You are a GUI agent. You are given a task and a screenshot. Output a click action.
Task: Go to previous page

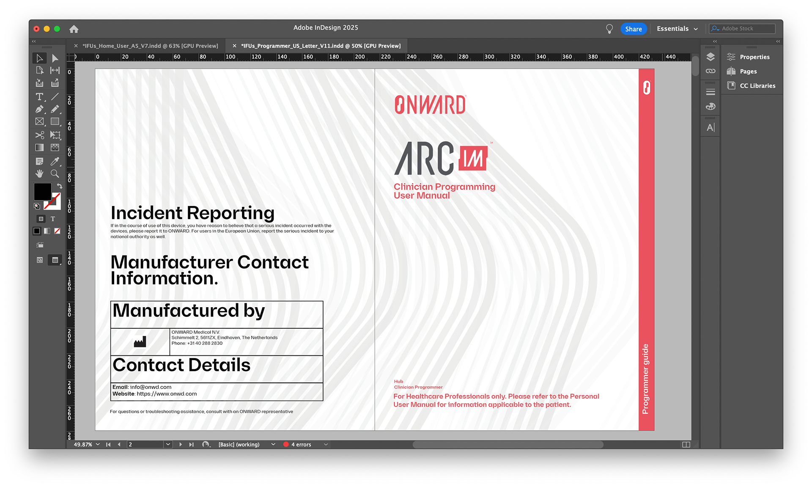(119, 444)
